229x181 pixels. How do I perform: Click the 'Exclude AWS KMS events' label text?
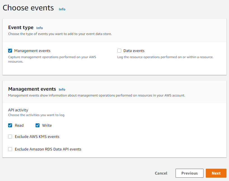point(37,137)
